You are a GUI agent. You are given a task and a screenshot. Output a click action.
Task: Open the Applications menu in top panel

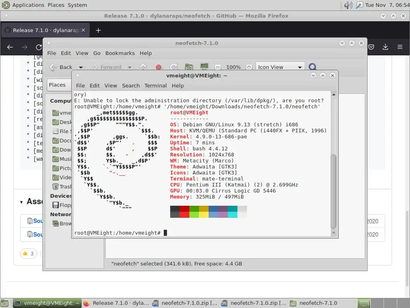pyautogui.click(x=28, y=5)
